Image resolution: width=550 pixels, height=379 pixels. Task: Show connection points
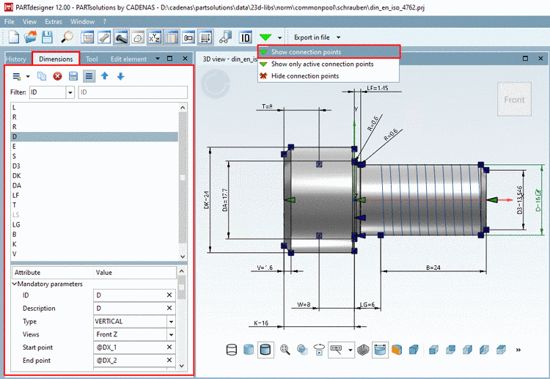tap(306, 52)
